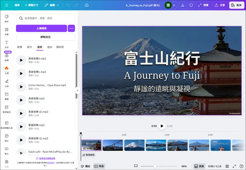This screenshot has width=246, height=170.
Task: Open the 應用程式 apps panel
Action: 7,109
